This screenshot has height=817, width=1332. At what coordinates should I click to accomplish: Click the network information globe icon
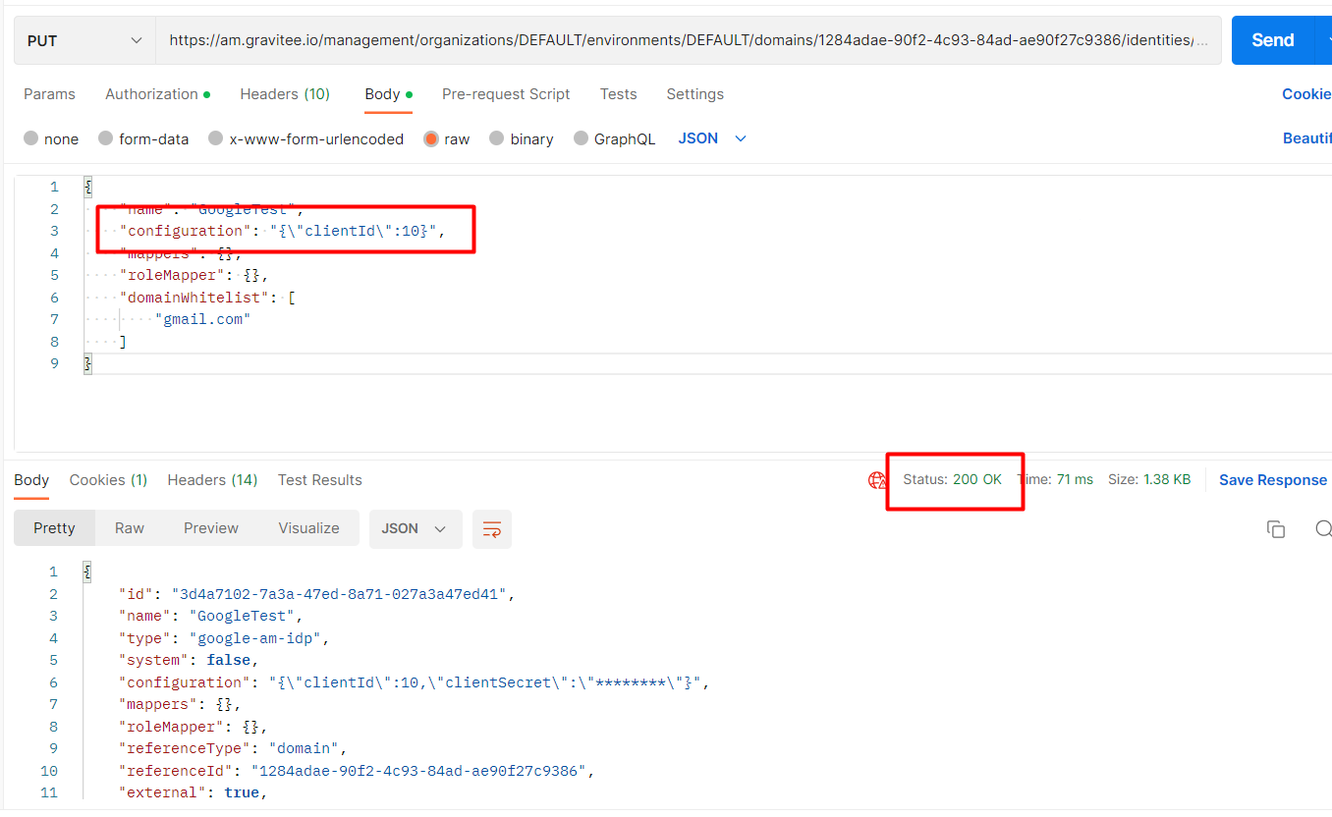pyautogui.click(x=877, y=480)
